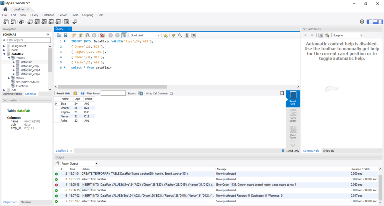Click the Context Help link tab
Screen dimensions: 384x206
[311, 151]
